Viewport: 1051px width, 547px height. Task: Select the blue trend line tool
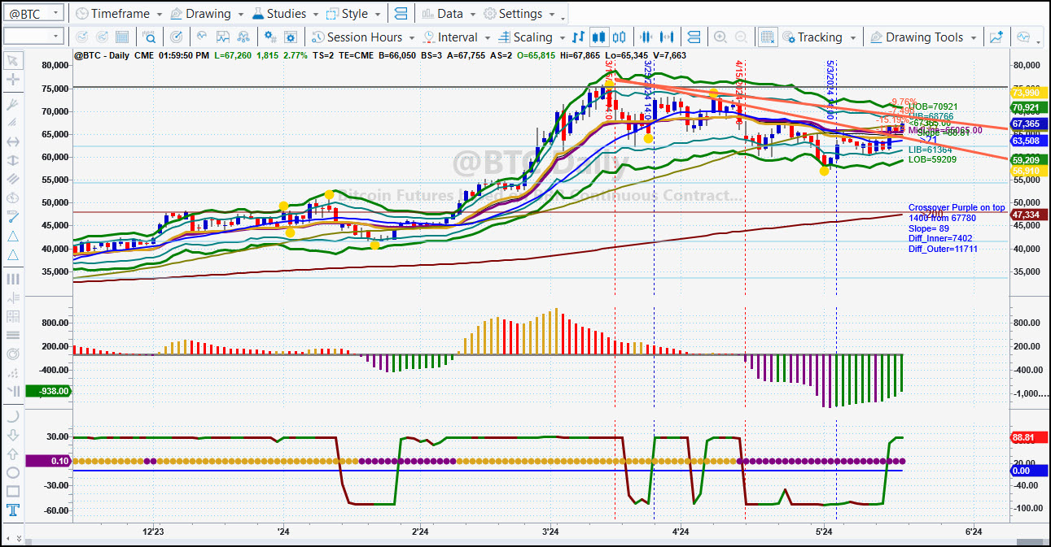[14, 217]
